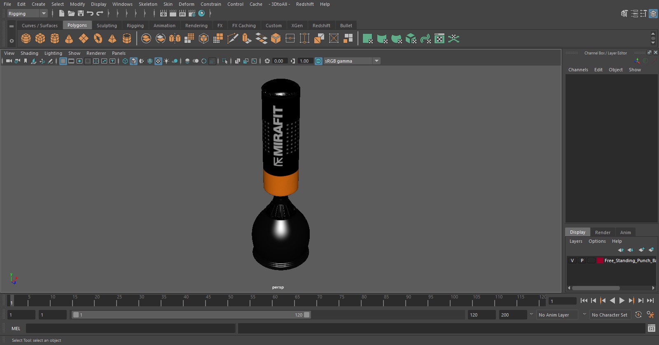Toggle resolution gate display
Screen dimensions: 659x345
(79, 61)
